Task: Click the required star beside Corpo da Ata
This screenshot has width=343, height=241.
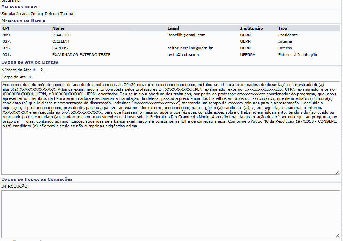Action: pyautogui.click(x=30, y=77)
